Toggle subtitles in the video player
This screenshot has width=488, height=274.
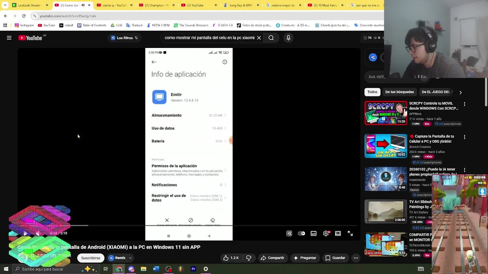(x=314, y=234)
